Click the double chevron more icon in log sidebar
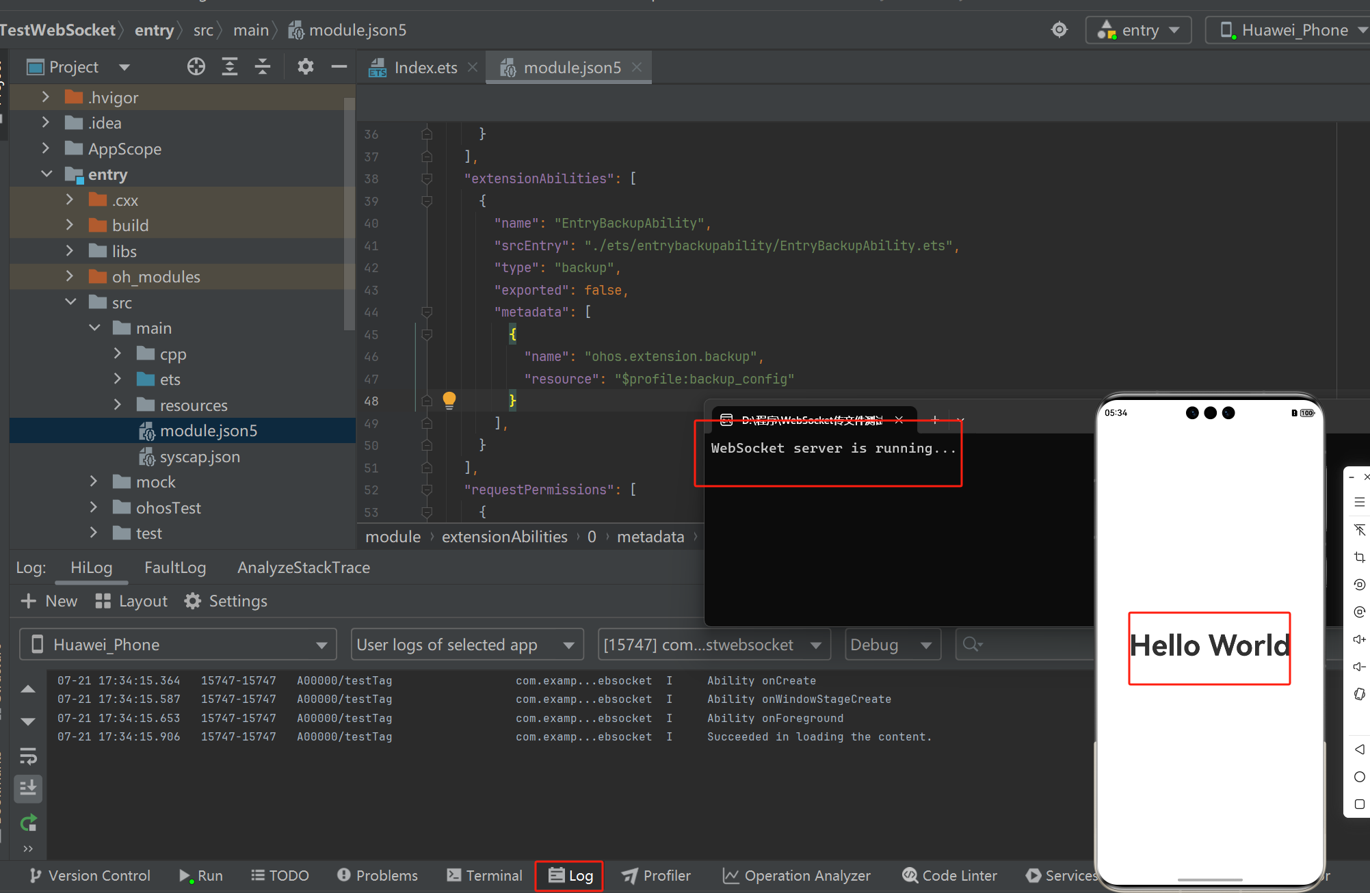Screen dimensions: 1370x893 pos(28,849)
